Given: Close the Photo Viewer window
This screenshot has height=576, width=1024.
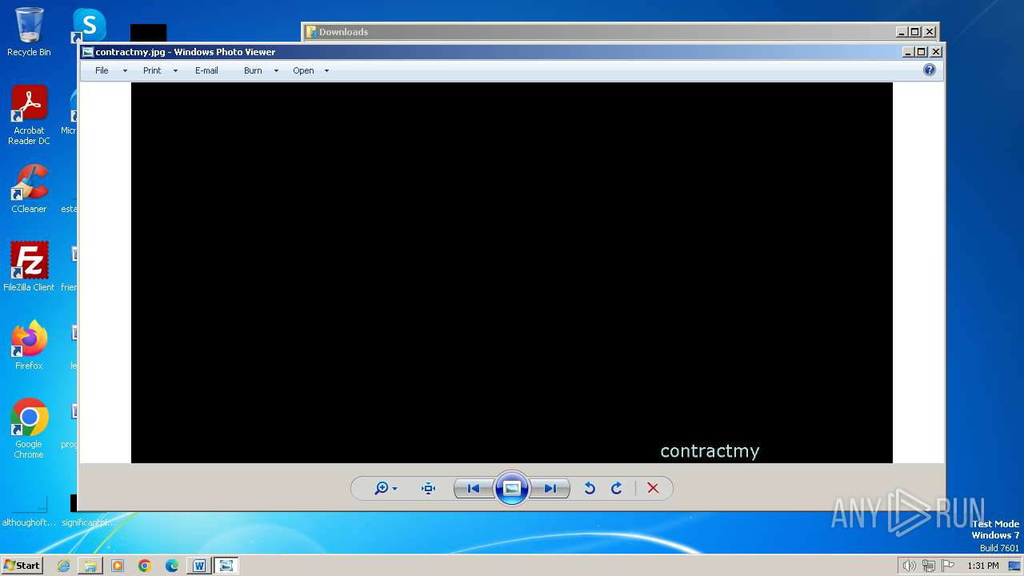Looking at the screenshot, I should 936,52.
